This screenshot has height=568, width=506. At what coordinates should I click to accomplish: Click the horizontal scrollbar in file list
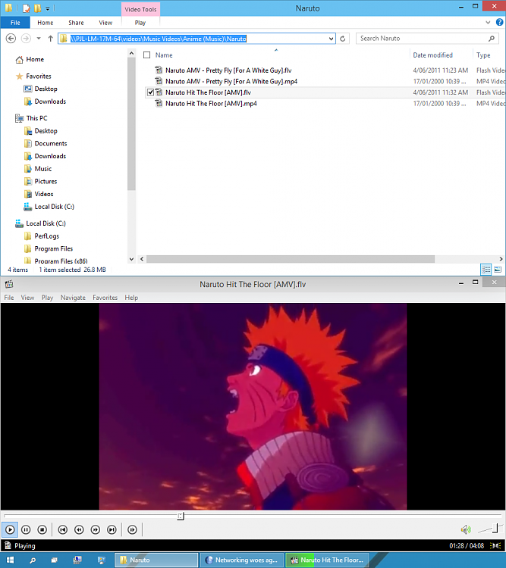pyautogui.click(x=291, y=259)
